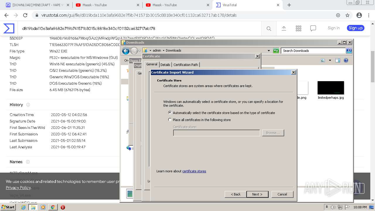Image resolution: width=375 pixels, height=211 pixels.
Task: Click the VirusTotal upload icon
Action: pyautogui.click(x=284, y=28)
